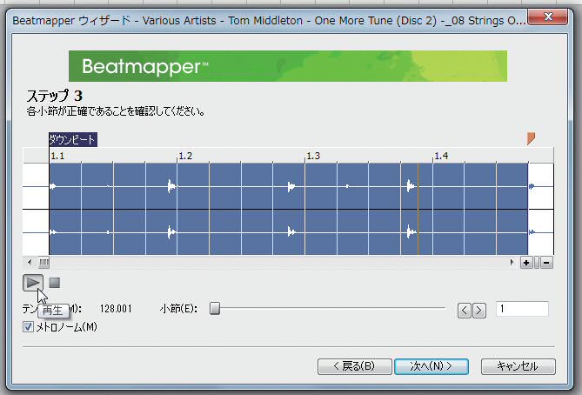
Task: Click the tempo value 128.001
Action: (116, 309)
